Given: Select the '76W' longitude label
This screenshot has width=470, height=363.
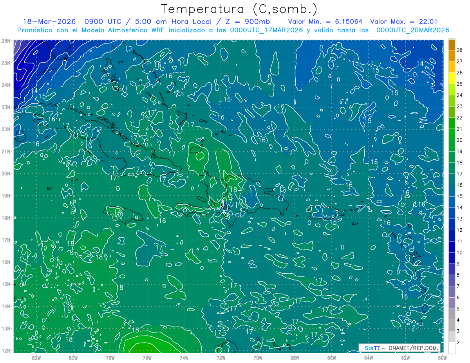Looking at the screenshot, I should (147, 358).
